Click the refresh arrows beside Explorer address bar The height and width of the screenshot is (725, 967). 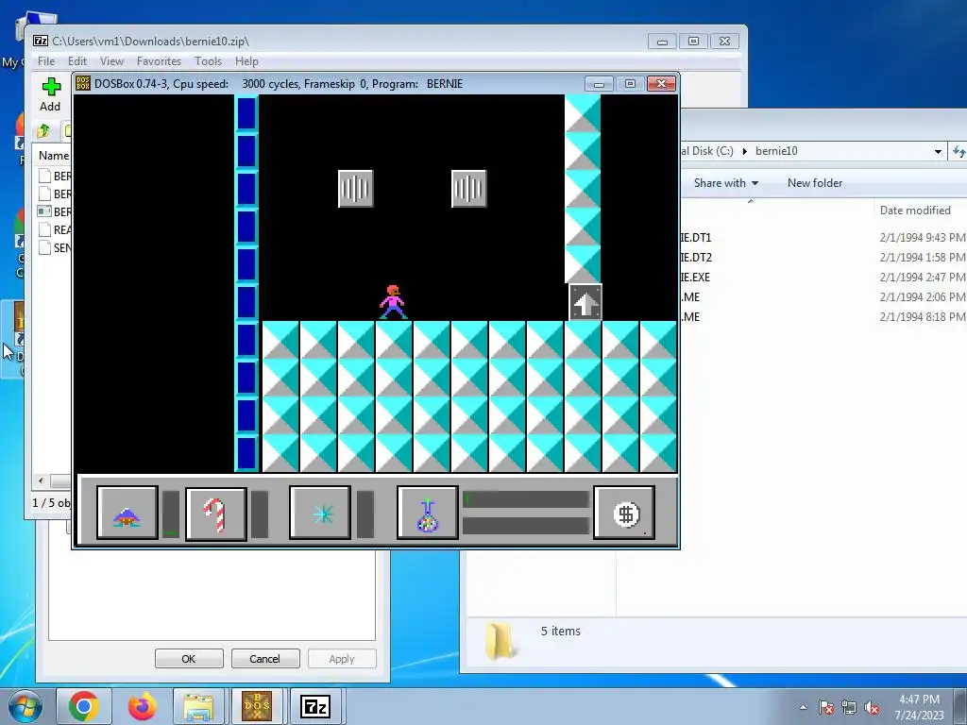(x=959, y=151)
